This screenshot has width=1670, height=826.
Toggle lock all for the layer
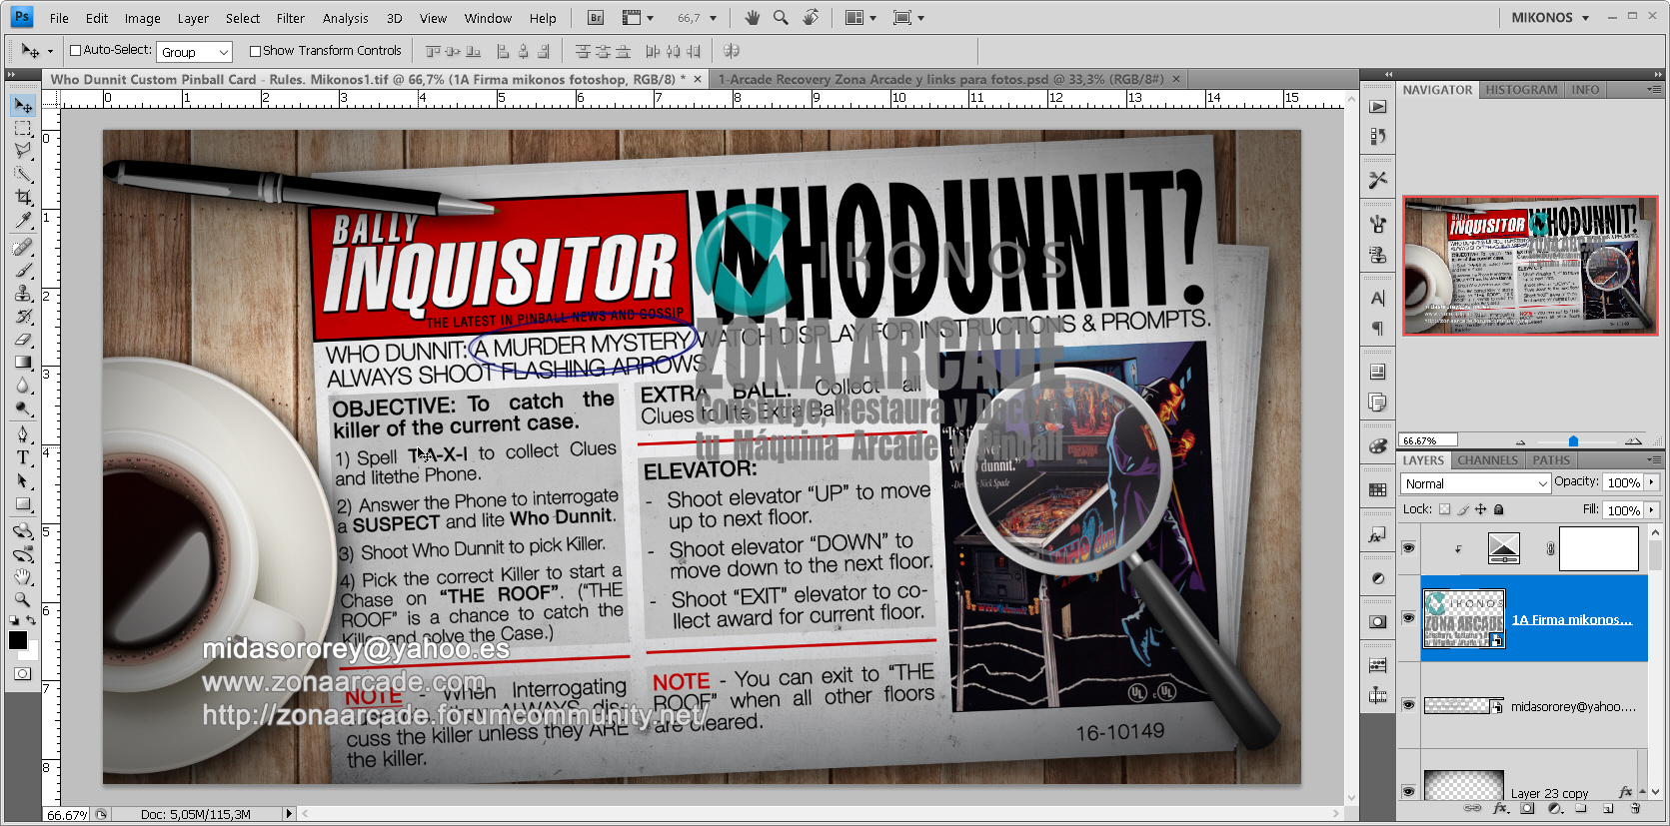pyautogui.click(x=1499, y=509)
